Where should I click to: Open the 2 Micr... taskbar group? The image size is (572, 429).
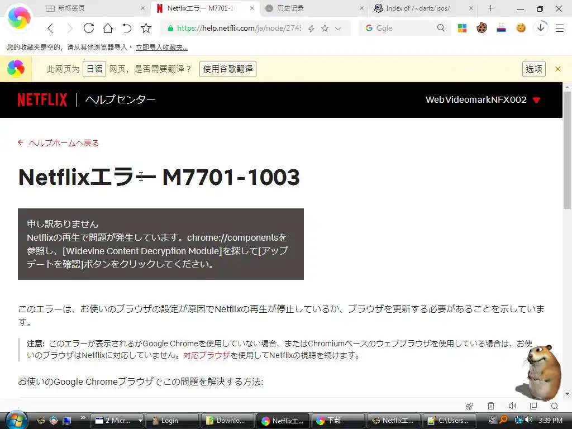point(118,421)
